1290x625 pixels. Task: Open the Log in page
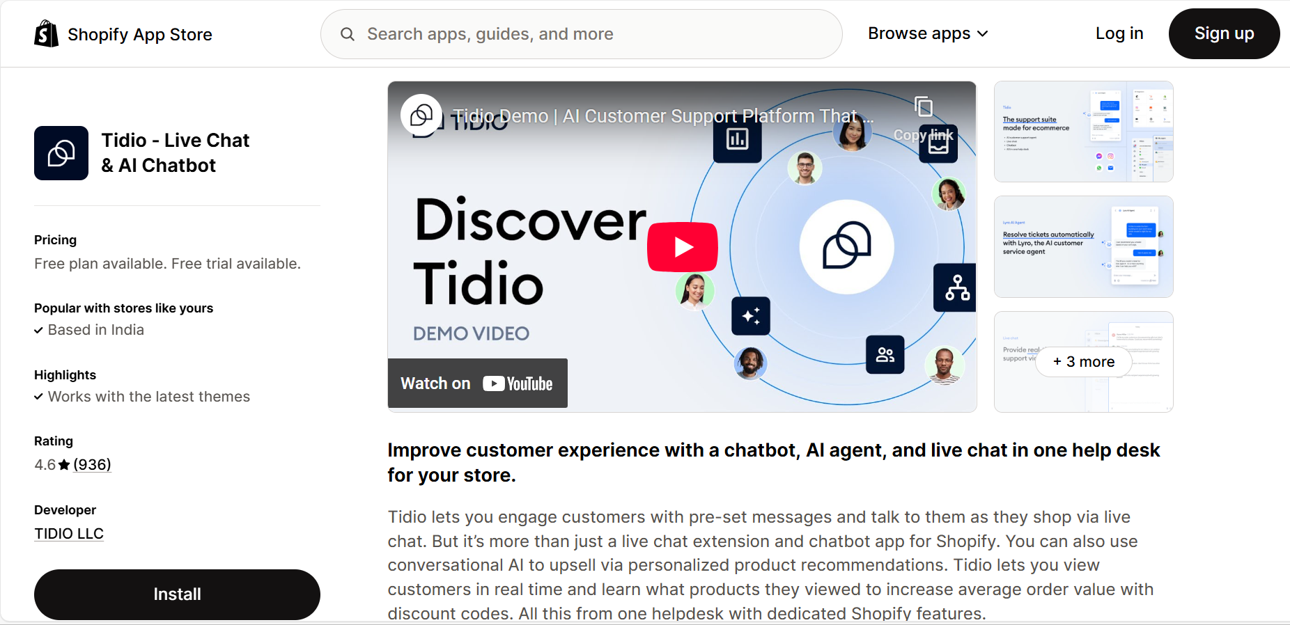tap(1119, 33)
